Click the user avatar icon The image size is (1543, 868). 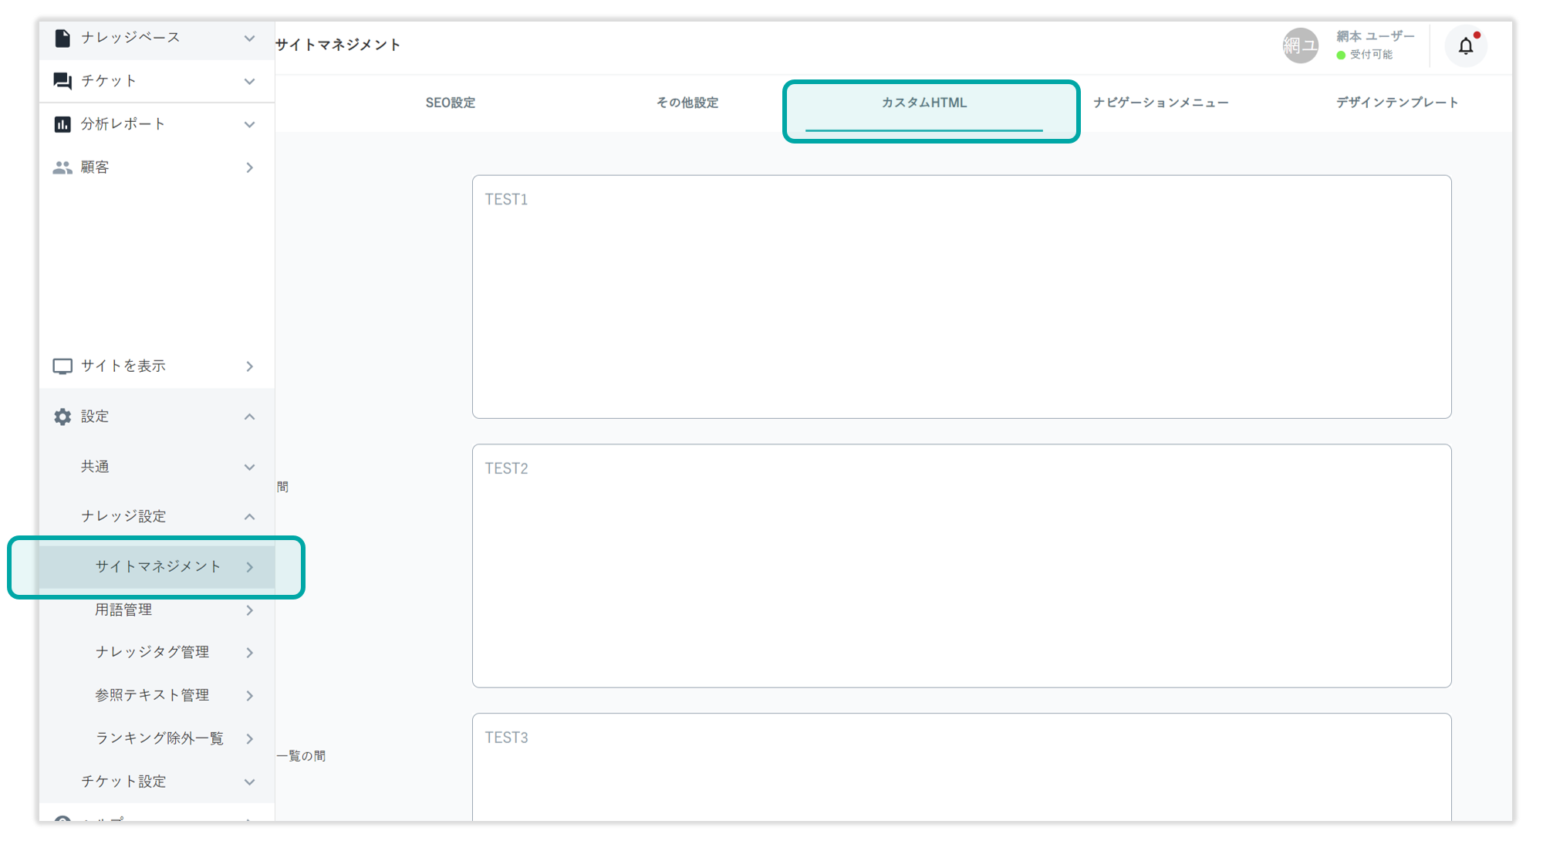(1300, 46)
